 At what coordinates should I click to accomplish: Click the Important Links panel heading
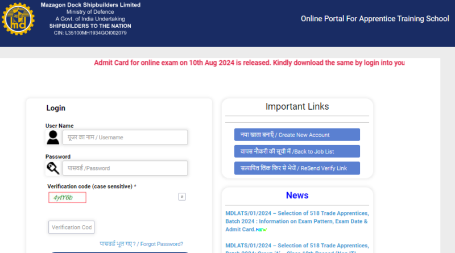tap(297, 106)
